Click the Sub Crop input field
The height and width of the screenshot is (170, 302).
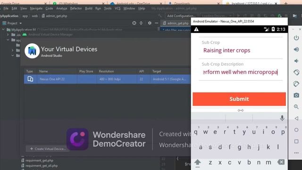pyautogui.click(x=241, y=51)
